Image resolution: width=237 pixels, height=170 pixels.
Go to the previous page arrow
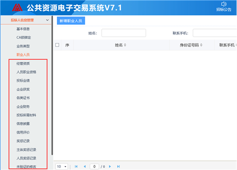click(x=85, y=167)
